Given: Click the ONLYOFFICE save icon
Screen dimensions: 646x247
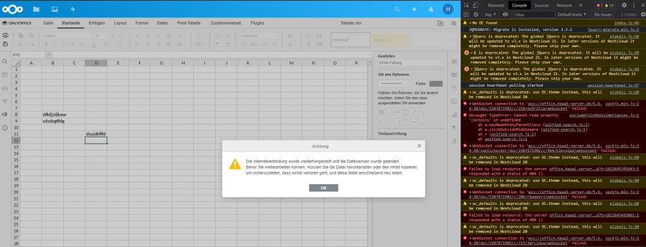Looking at the screenshot, I should click(x=5, y=44).
